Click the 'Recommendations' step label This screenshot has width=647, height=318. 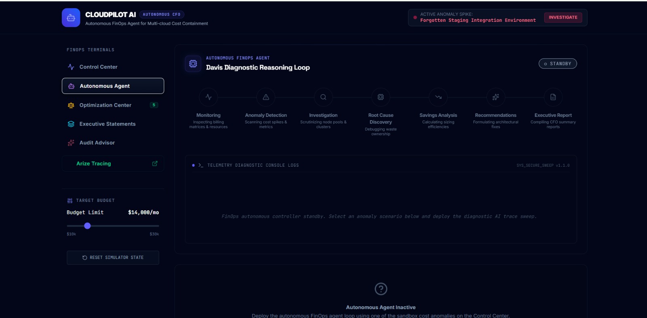click(496, 115)
